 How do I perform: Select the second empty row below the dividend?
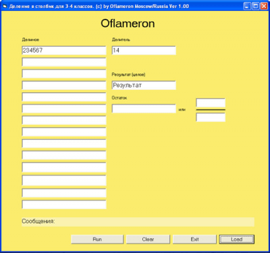(64, 74)
